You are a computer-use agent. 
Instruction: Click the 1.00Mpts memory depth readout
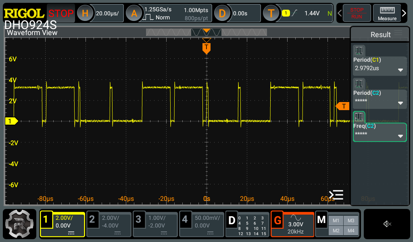pyautogui.click(x=196, y=10)
